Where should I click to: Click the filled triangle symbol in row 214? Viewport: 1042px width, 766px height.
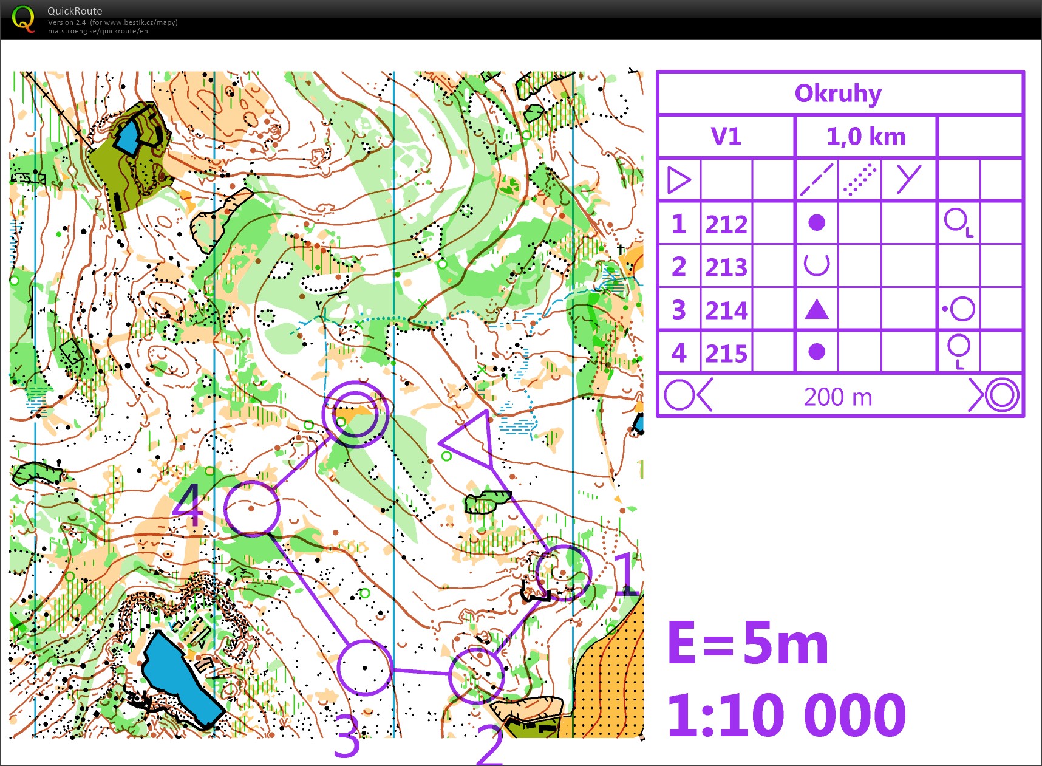point(816,309)
